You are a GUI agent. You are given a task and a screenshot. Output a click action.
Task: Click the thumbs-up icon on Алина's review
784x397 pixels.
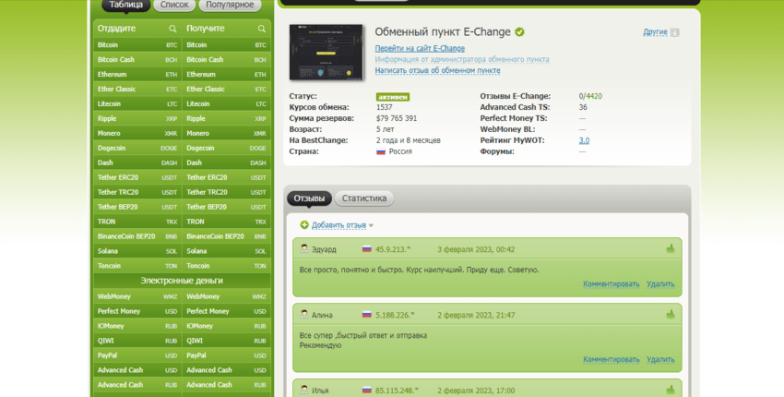coord(671,314)
